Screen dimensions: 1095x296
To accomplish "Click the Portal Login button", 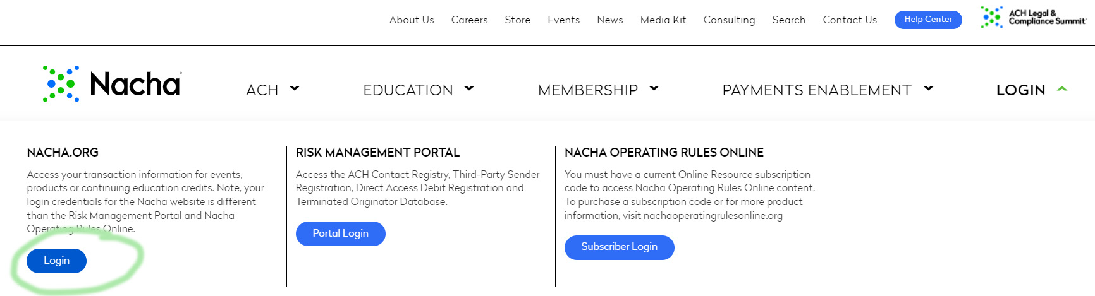I will [341, 234].
